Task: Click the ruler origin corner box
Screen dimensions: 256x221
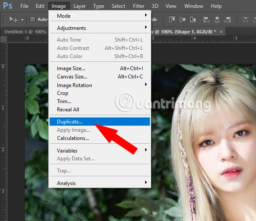Action: pos(3,39)
